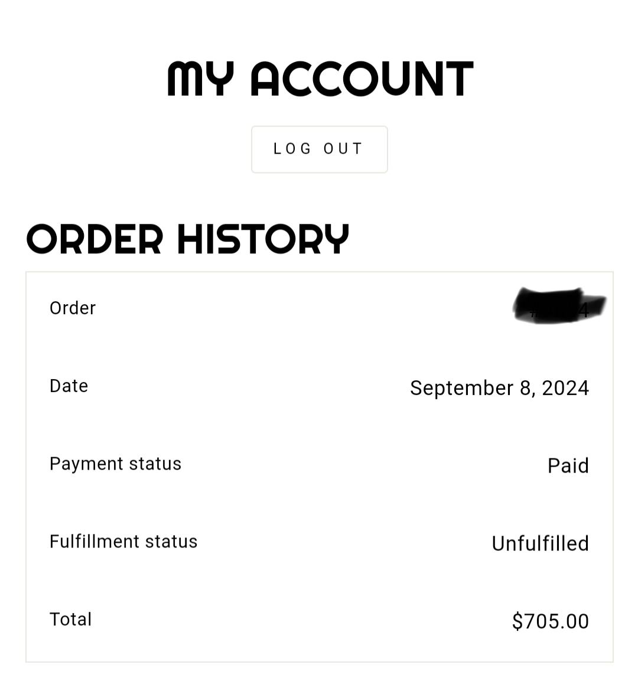Click the My Account page heading
This screenshot has width=638, height=678.
click(320, 79)
